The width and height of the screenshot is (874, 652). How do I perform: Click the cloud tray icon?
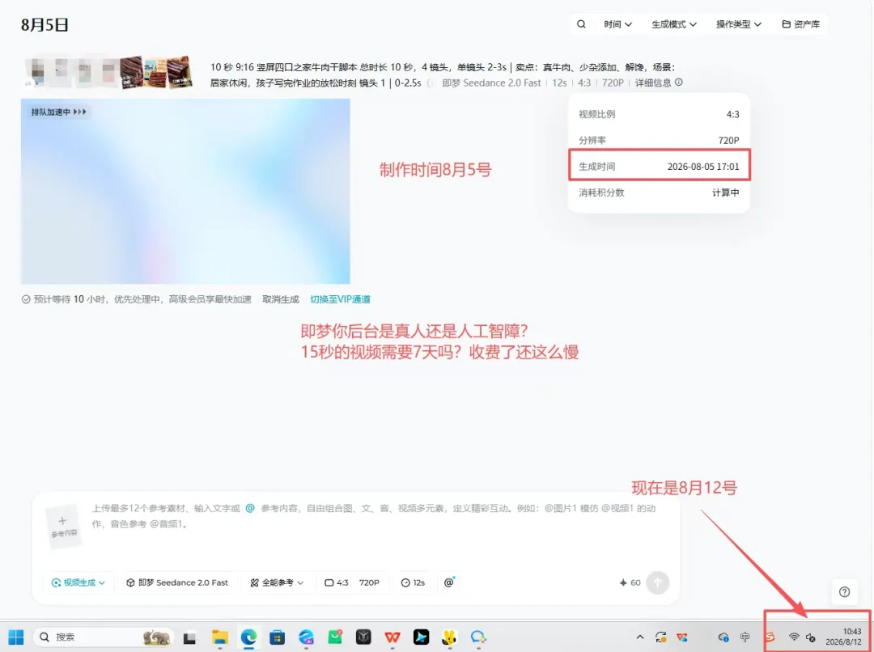point(723,637)
